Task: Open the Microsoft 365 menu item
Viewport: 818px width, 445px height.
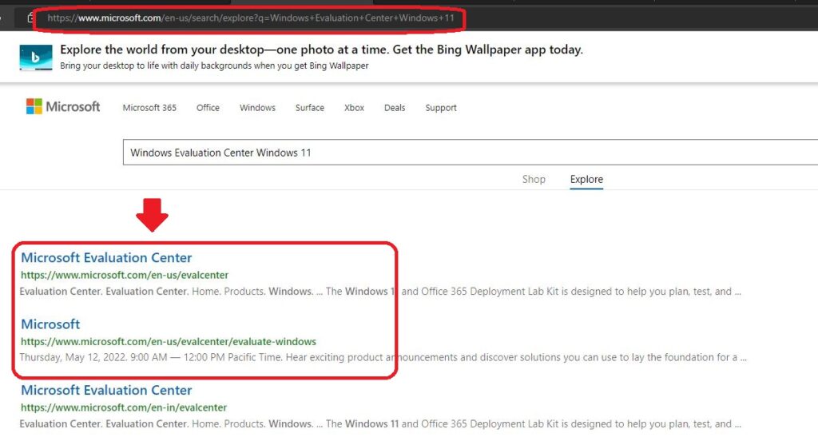Action: (149, 108)
